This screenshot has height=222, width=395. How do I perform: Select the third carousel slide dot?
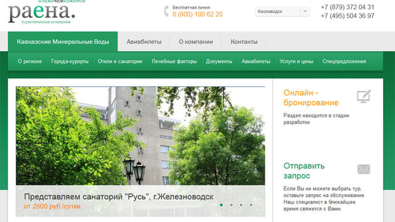pos(241,204)
